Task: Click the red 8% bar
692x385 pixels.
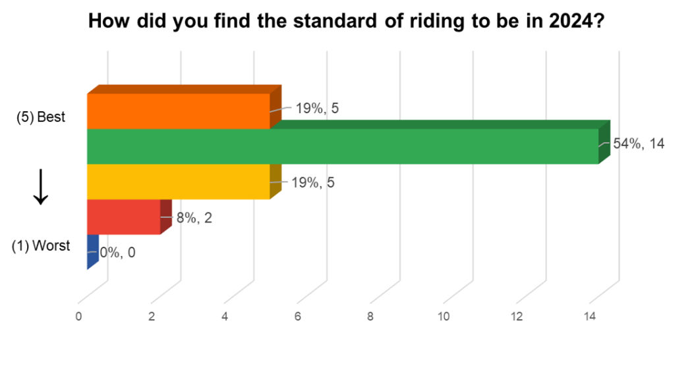Action: pos(129,217)
